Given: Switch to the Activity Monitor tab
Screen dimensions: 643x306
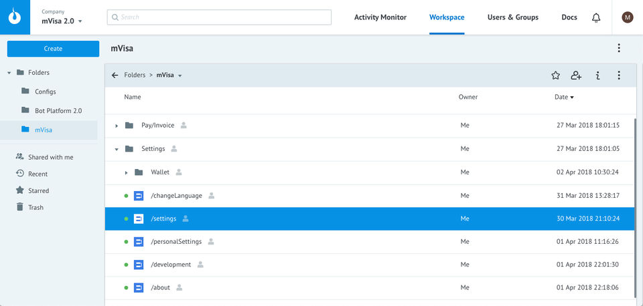Looking at the screenshot, I should pyautogui.click(x=380, y=17).
